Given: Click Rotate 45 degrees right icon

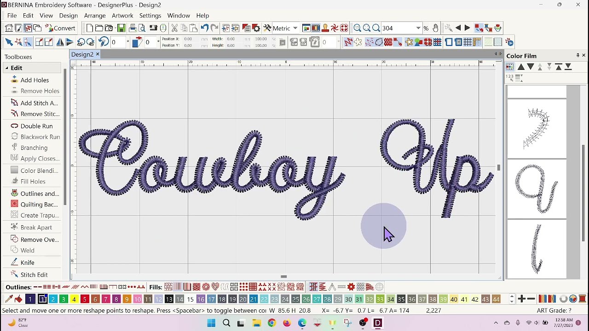Looking at the screenshot, I should (x=91, y=42).
